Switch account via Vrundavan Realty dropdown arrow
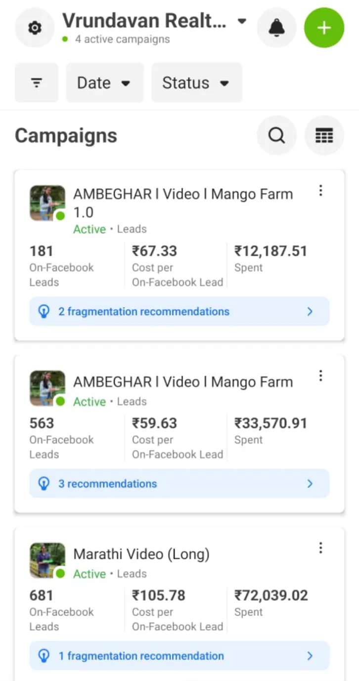 (242, 21)
